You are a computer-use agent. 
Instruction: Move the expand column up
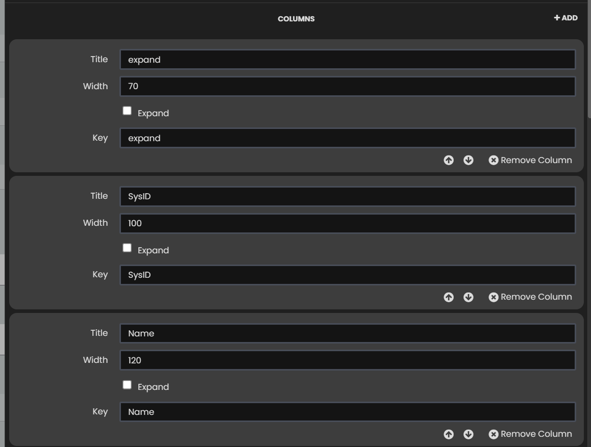[449, 161]
